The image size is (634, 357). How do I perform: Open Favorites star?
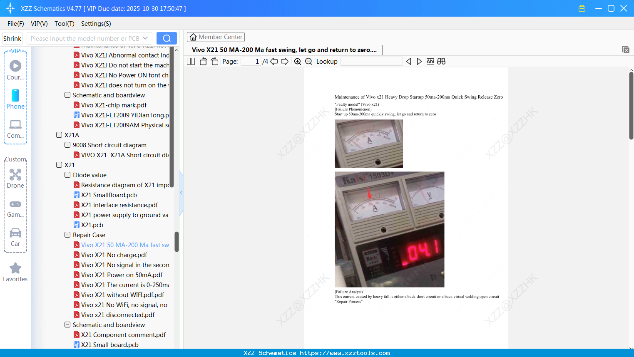point(15,272)
